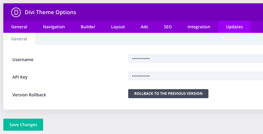This screenshot has width=263, height=134.
Task: Click the green Save Changes button
Action: (23, 125)
